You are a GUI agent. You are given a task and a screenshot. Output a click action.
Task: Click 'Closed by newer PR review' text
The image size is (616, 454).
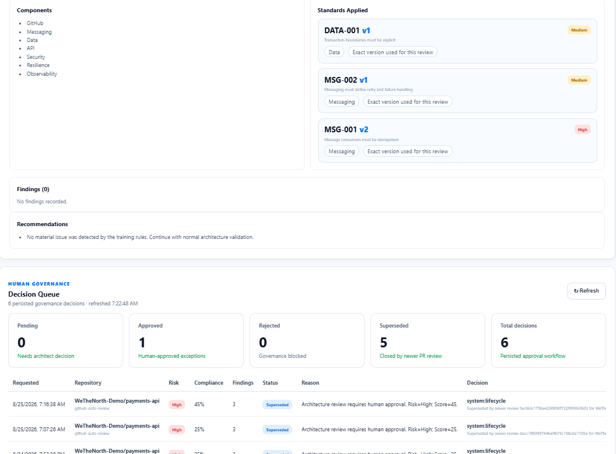[411, 356]
